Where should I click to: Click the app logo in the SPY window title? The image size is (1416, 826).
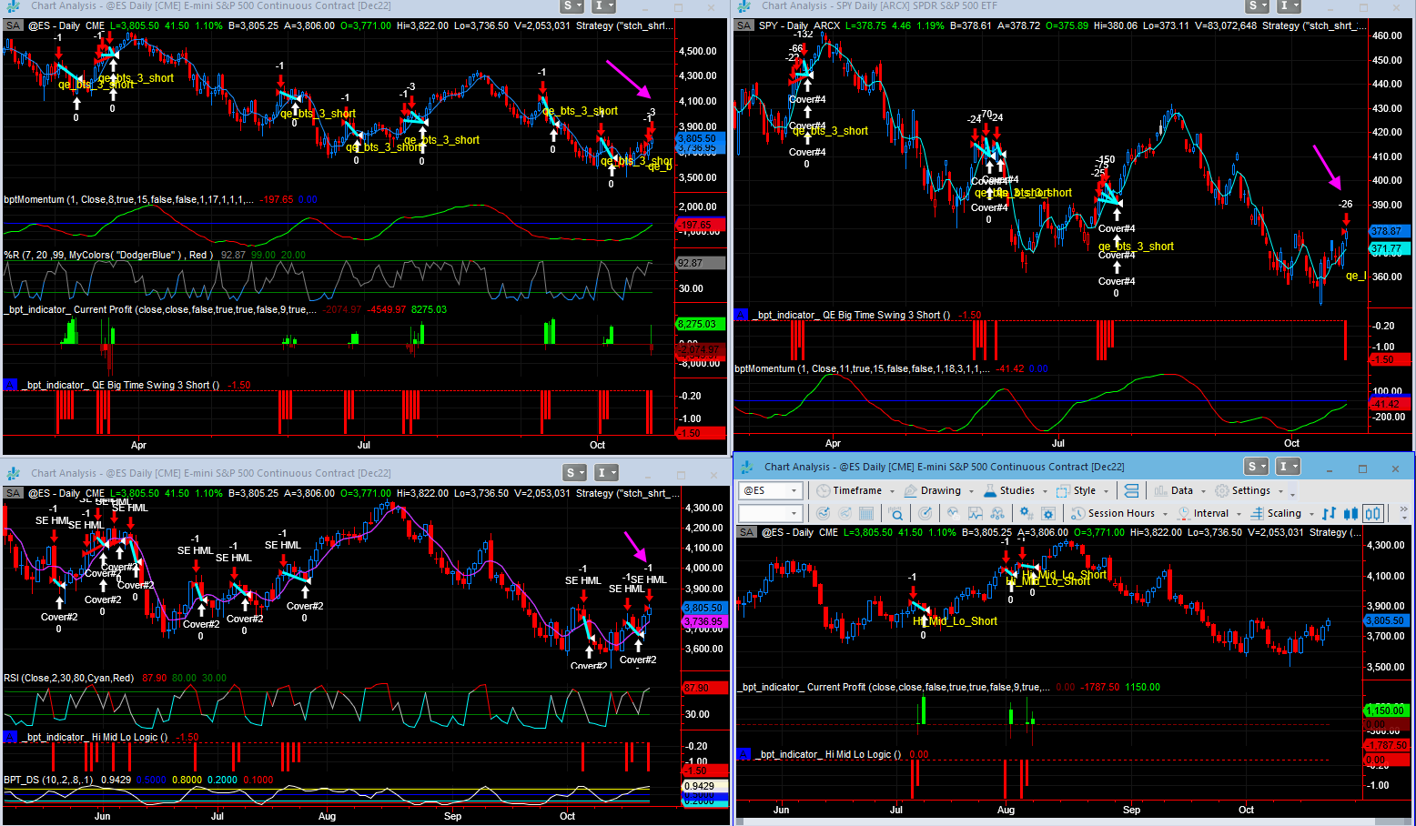[x=744, y=6]
